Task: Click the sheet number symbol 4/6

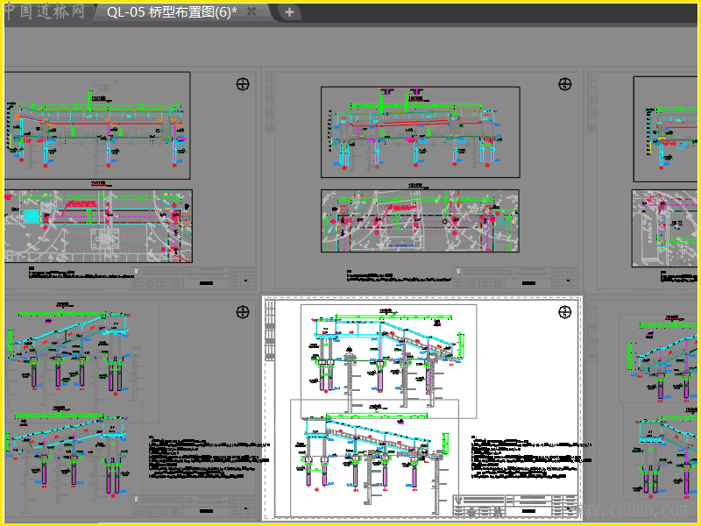Action: 243,312
